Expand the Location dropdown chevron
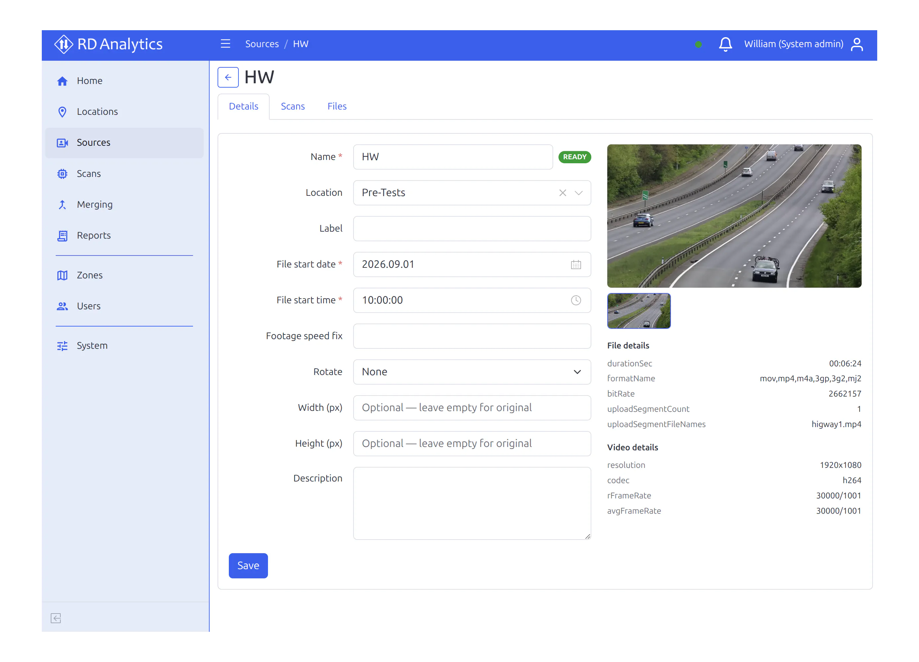 point(579,193)
